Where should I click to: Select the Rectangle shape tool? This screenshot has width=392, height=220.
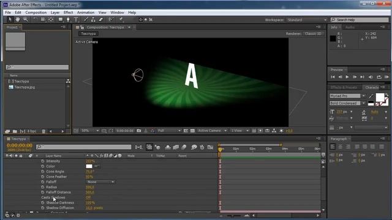click(x=61, y=20)
